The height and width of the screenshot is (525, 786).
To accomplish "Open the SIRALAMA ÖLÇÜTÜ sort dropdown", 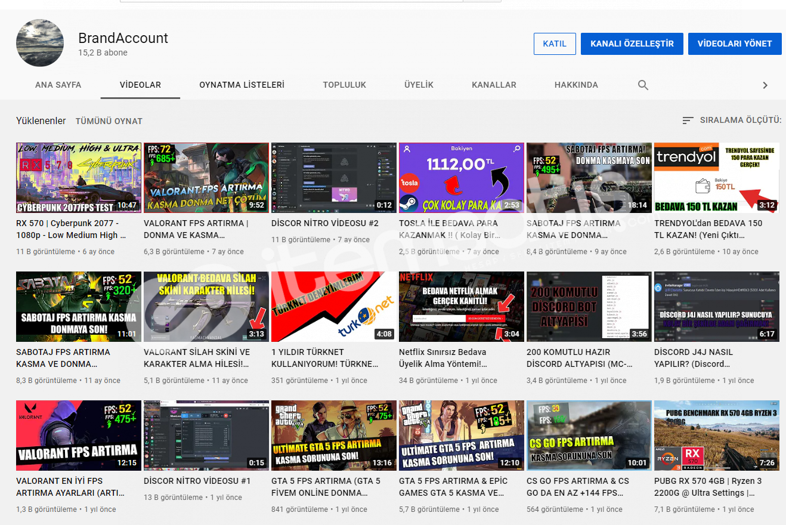I will point(732,120).
